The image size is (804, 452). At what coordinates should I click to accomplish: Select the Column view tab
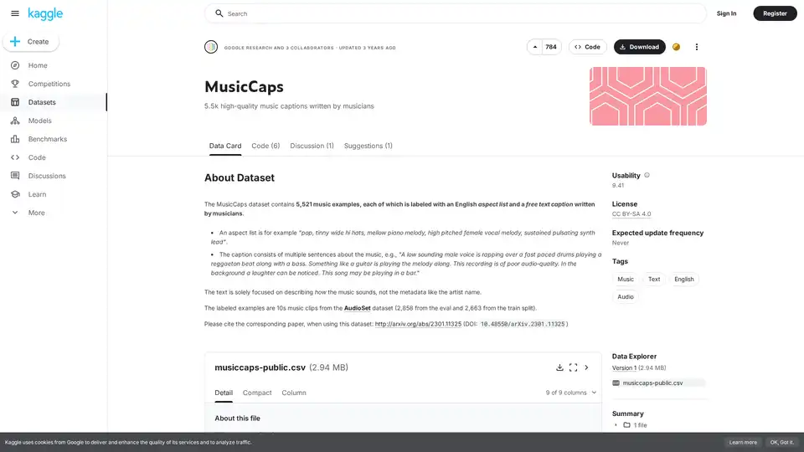click(x=294, y=393)
